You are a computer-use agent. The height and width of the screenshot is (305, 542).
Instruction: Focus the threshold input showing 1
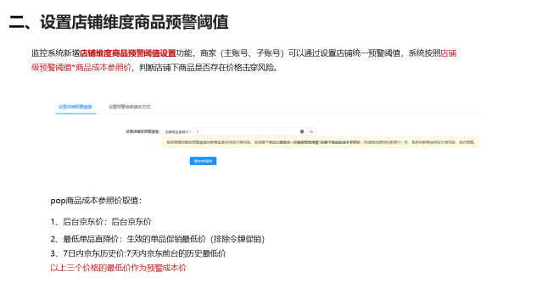click(x=249, y=131)
